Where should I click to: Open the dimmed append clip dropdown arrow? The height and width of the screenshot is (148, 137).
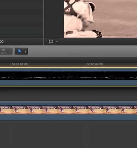10,51
